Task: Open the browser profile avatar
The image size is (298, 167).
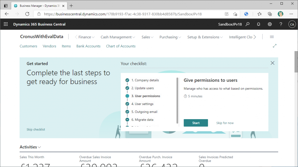Action: pos(281,14)
